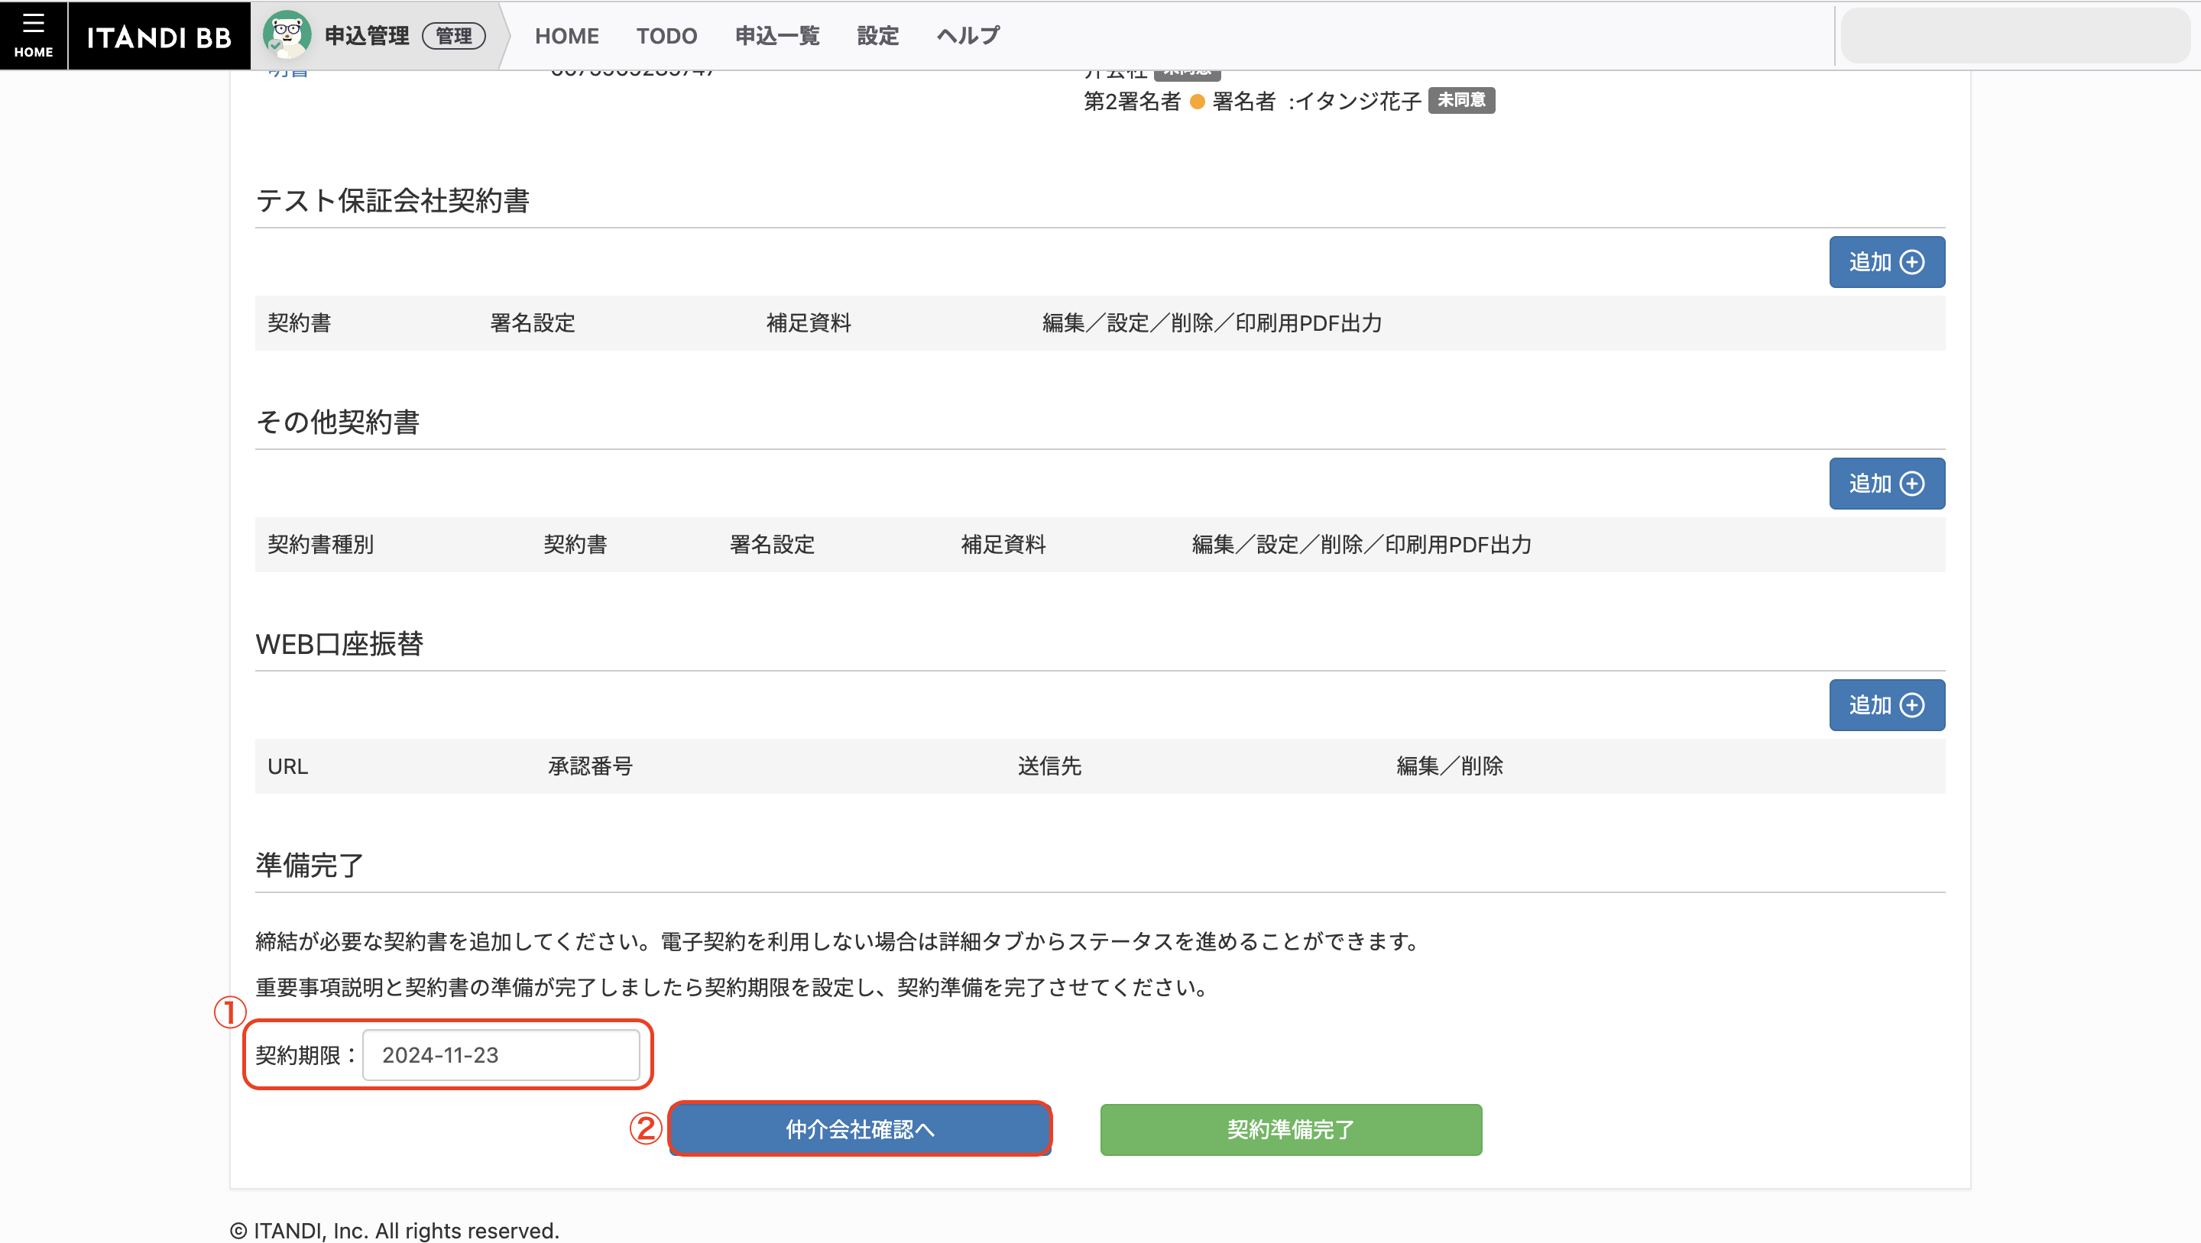Click the 未同意 badge beside イタンジ花子

1461,100
